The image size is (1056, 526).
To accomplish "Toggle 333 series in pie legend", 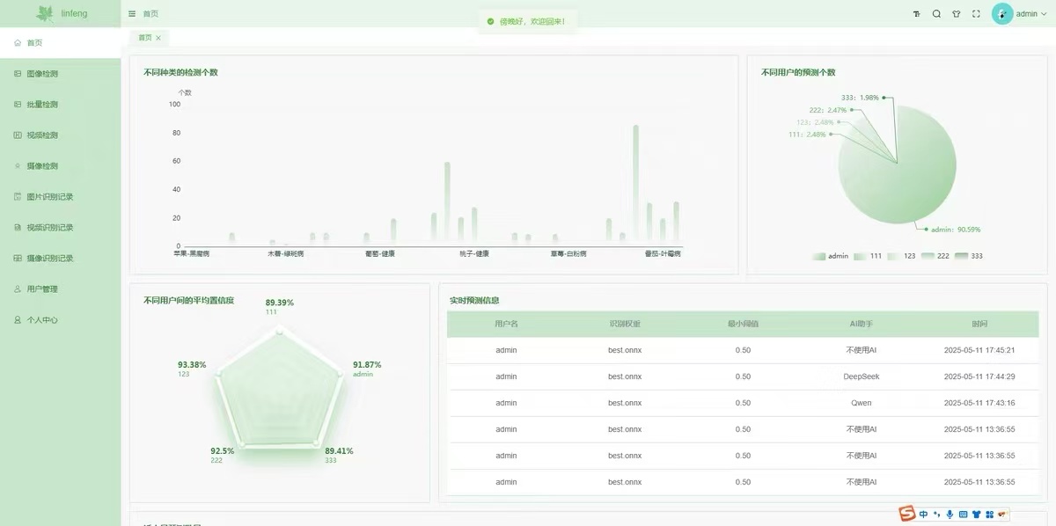I will [x=969, y=256].
